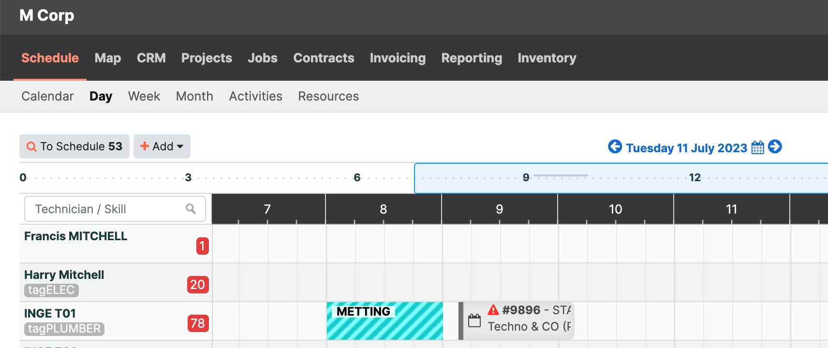828x348 pixels.
Task: Open the To Schedule 53 list
Action: coord(74,146)
